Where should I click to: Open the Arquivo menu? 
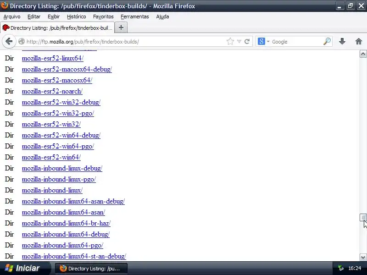(x=12, y=16)
